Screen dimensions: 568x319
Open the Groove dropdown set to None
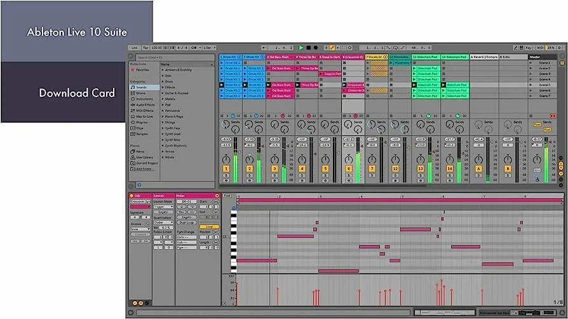140,229
